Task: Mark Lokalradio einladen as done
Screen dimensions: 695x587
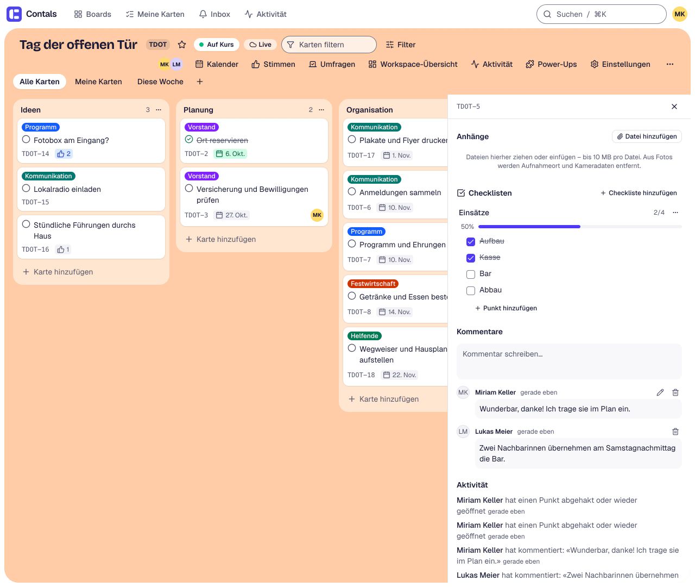Action: point(26,188)
